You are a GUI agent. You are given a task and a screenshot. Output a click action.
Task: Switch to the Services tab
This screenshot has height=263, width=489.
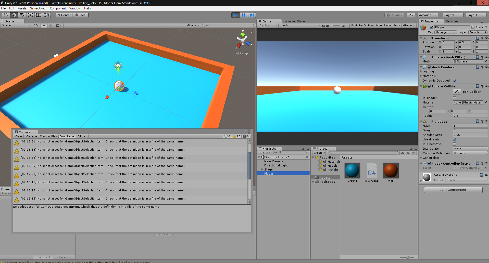tap(452, 21)
